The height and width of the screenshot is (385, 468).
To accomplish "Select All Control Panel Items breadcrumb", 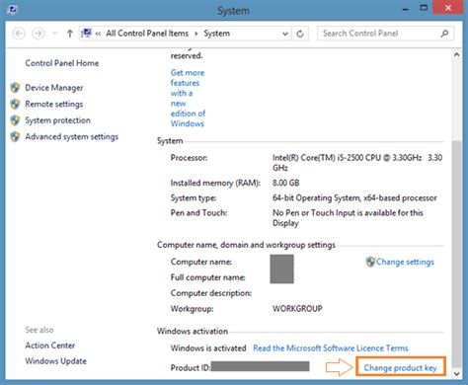I will 147,34.
